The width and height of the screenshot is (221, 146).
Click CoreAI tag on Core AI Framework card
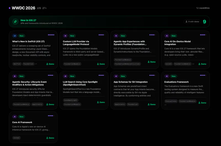[16, 138]
